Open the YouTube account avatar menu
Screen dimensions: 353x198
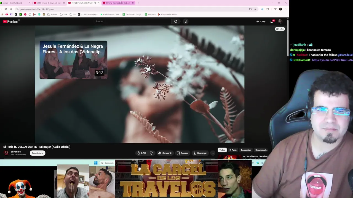pos(280,21)
